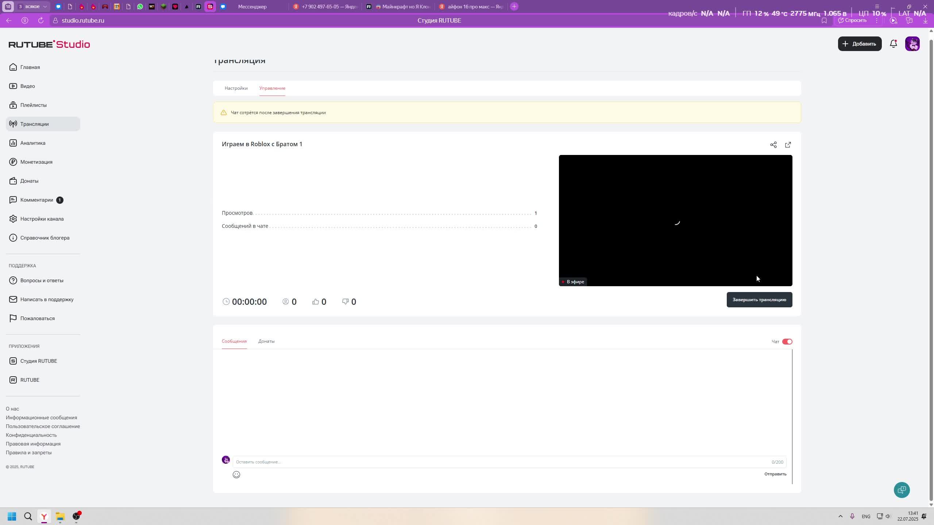Open stream in new window icon
Screen dimensions: 934x525
point(788,145)
